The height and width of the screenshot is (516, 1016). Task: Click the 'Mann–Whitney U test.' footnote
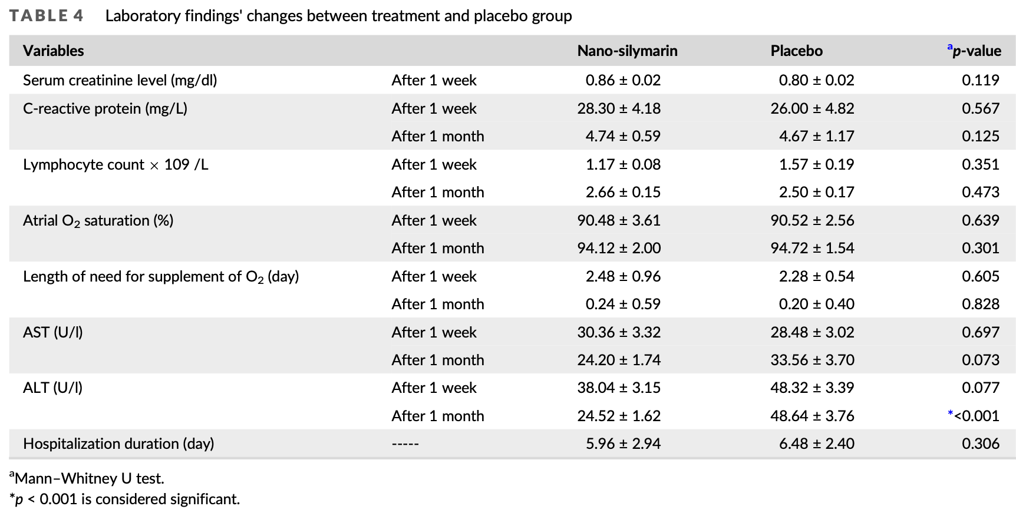(x=87, y=478)
